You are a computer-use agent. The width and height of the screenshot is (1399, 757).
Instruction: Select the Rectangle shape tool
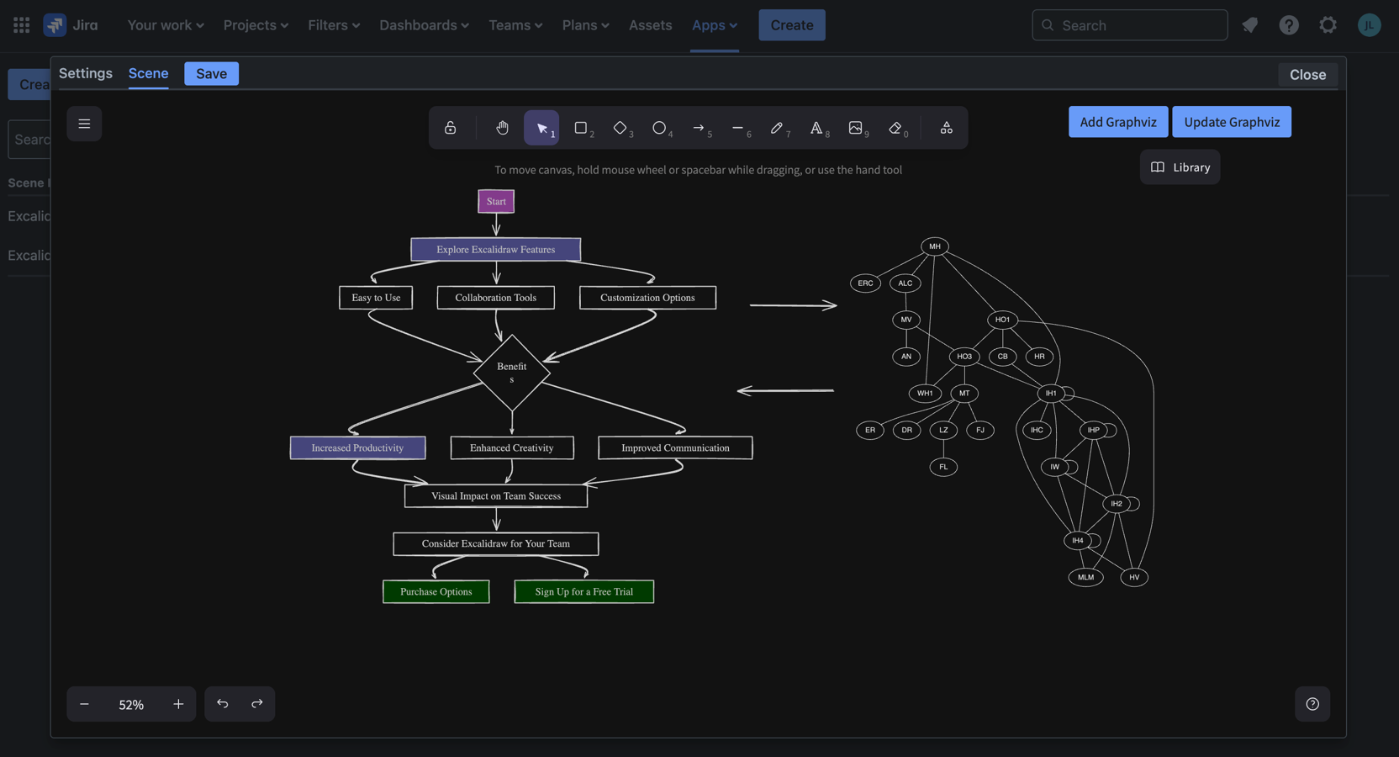(581, 128)
